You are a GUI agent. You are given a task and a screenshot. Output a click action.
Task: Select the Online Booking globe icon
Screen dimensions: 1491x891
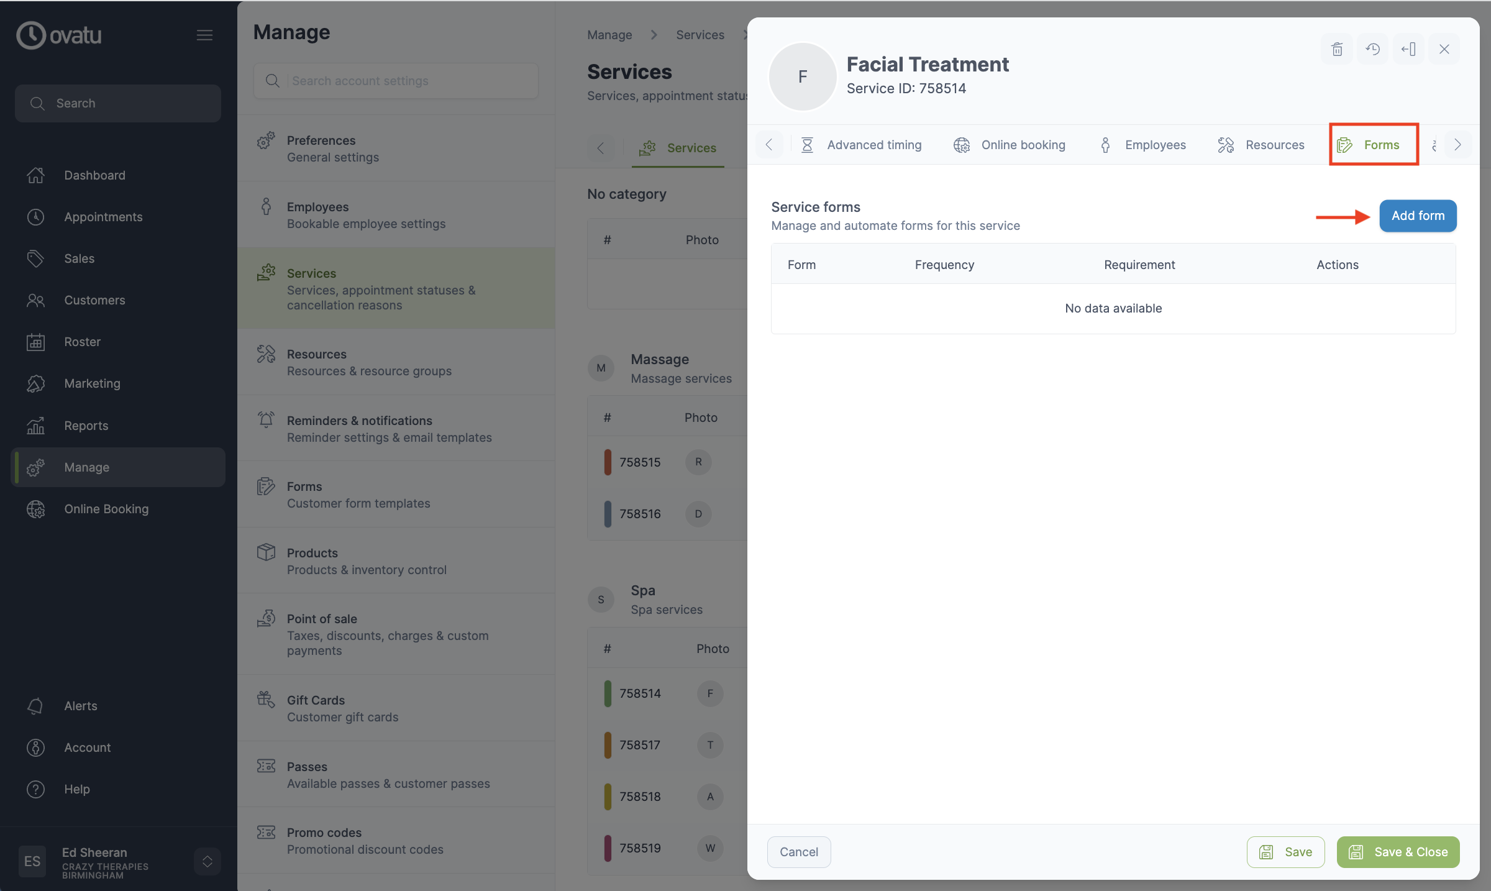[35, 509]
